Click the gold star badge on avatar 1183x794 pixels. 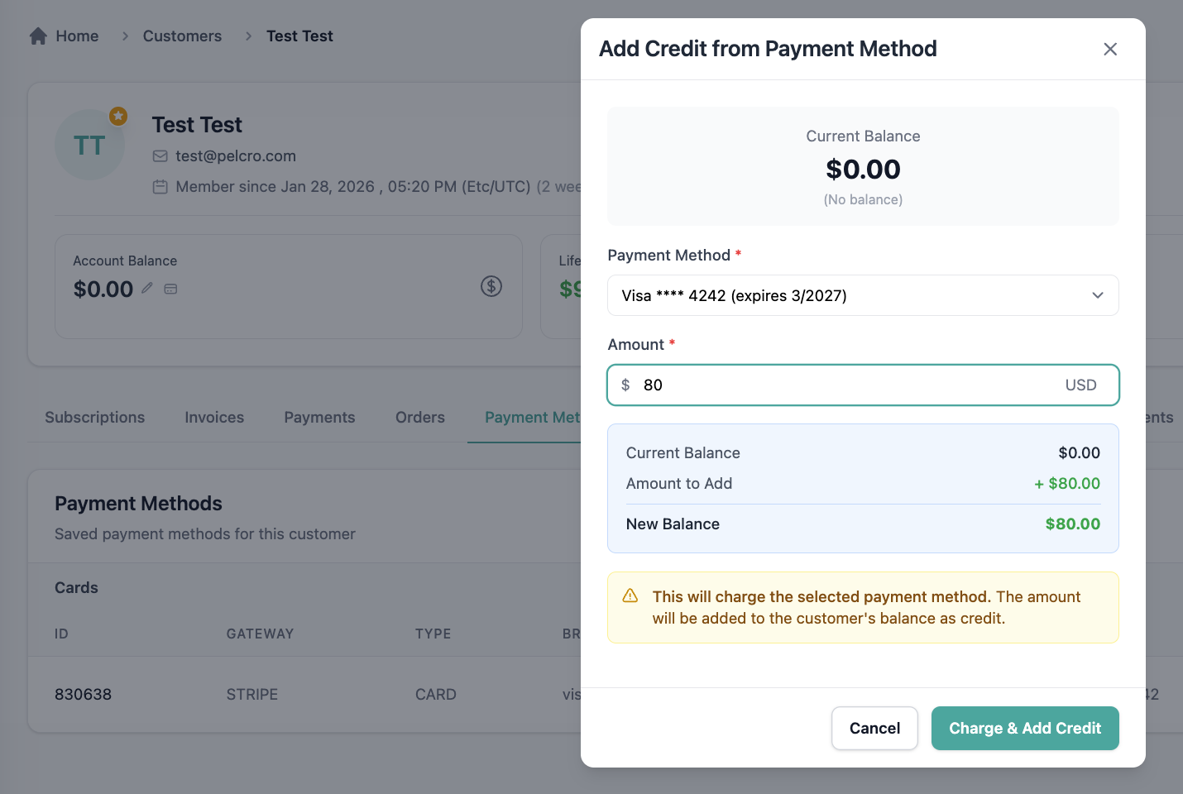click(118, 116)
